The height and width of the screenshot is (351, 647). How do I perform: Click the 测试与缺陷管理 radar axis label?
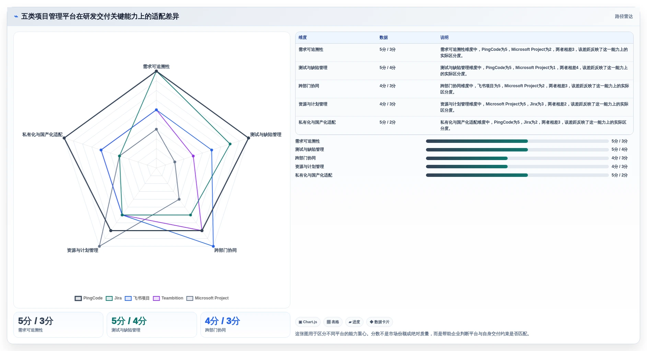[266, 135]
